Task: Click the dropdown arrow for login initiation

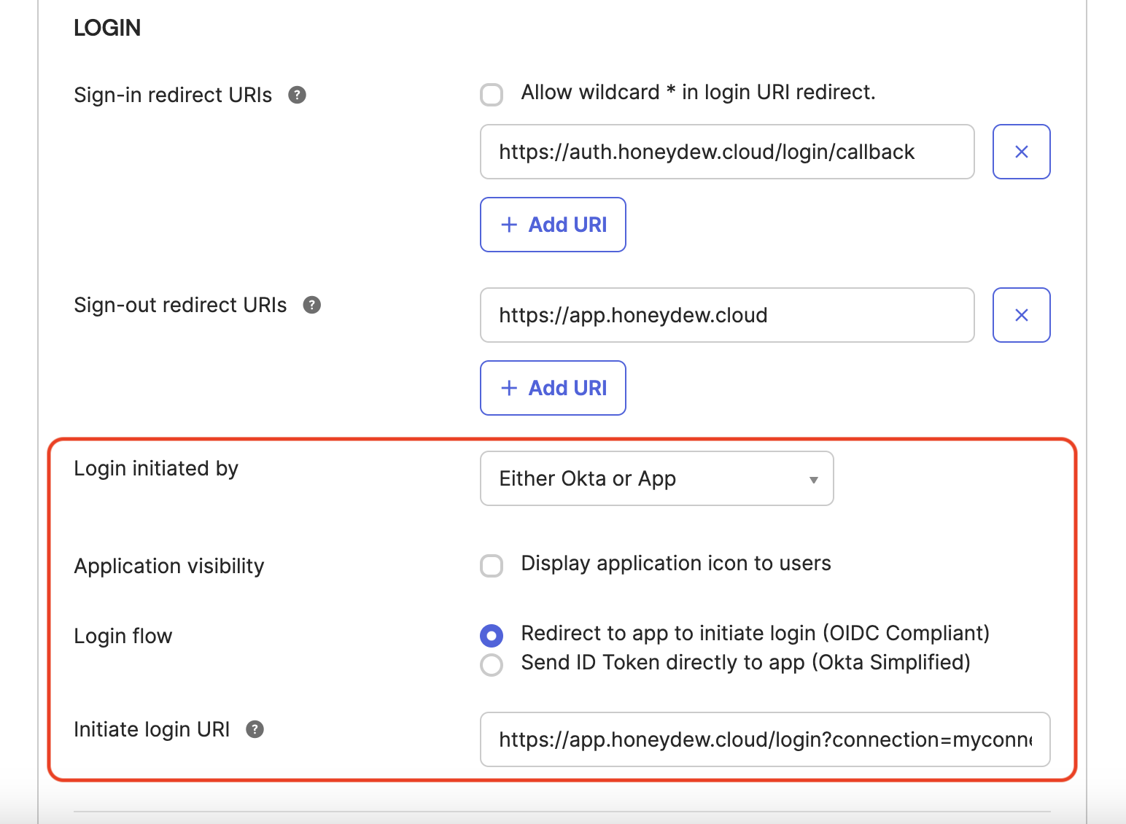Action: [813, 479]
